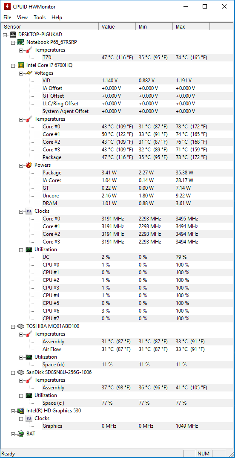This screenshot has height=458, width=235.
Task: Click the Max column header
Action: [191, 26]
